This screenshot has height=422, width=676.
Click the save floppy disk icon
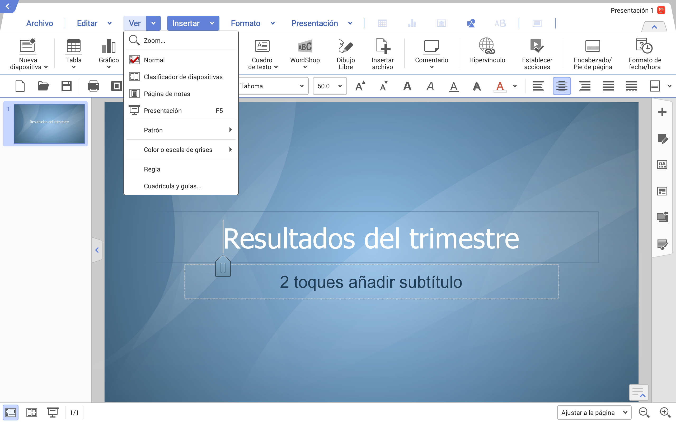coord(67,86)
